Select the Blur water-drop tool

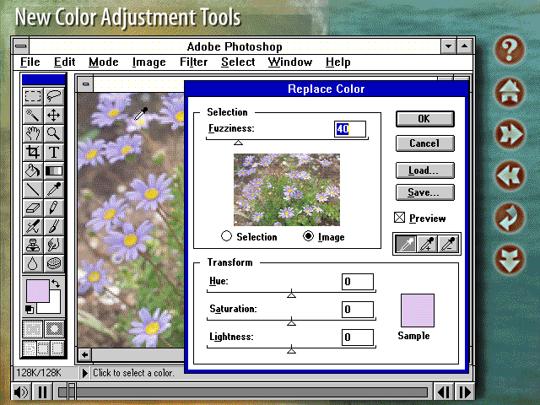(33, 263)
